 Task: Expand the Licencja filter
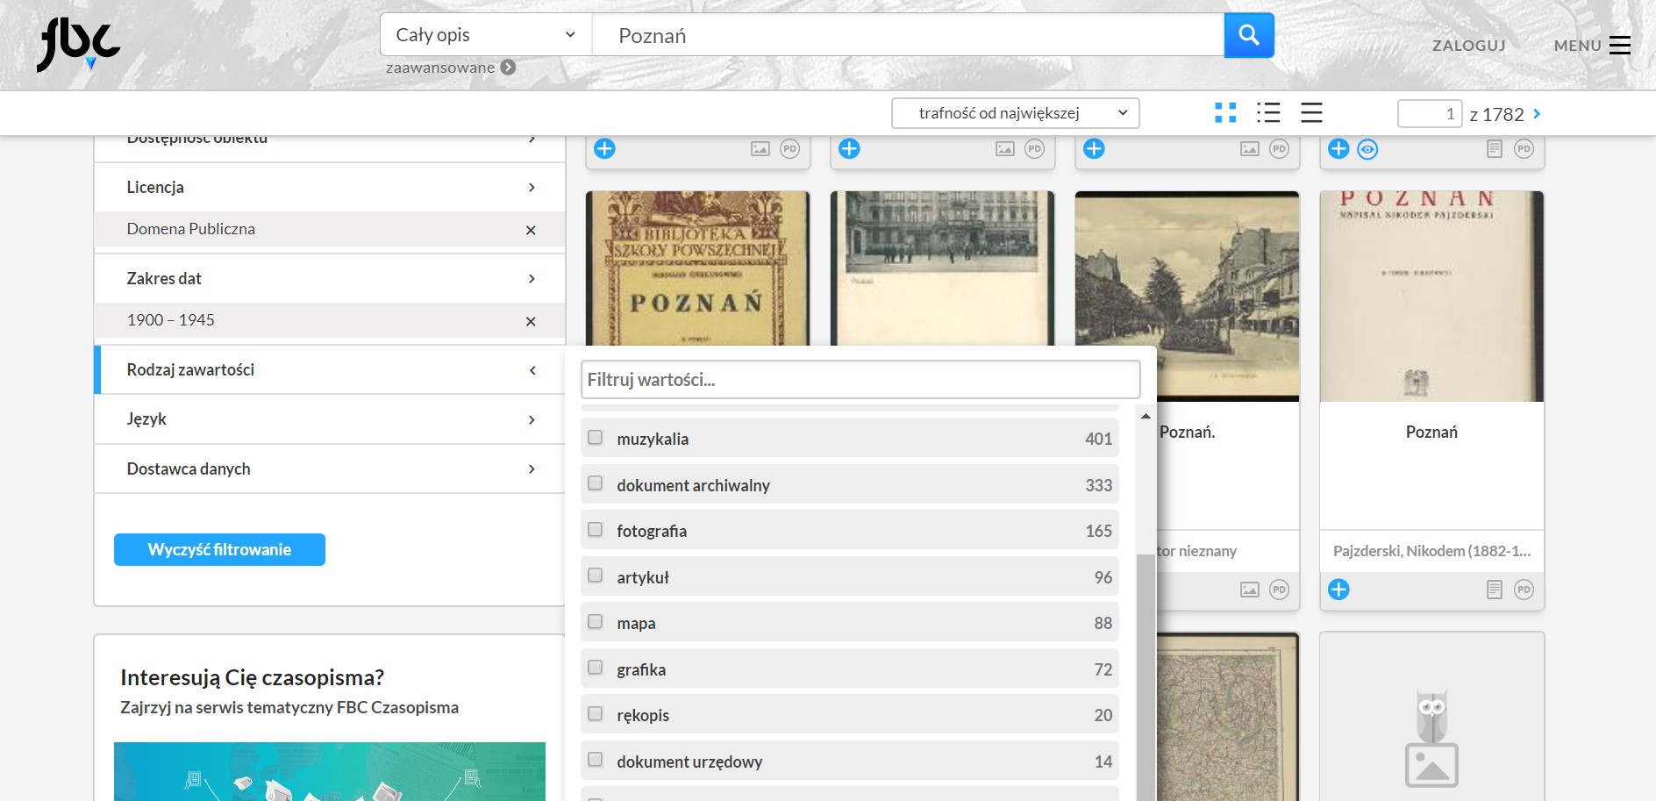tap(330, 187)
